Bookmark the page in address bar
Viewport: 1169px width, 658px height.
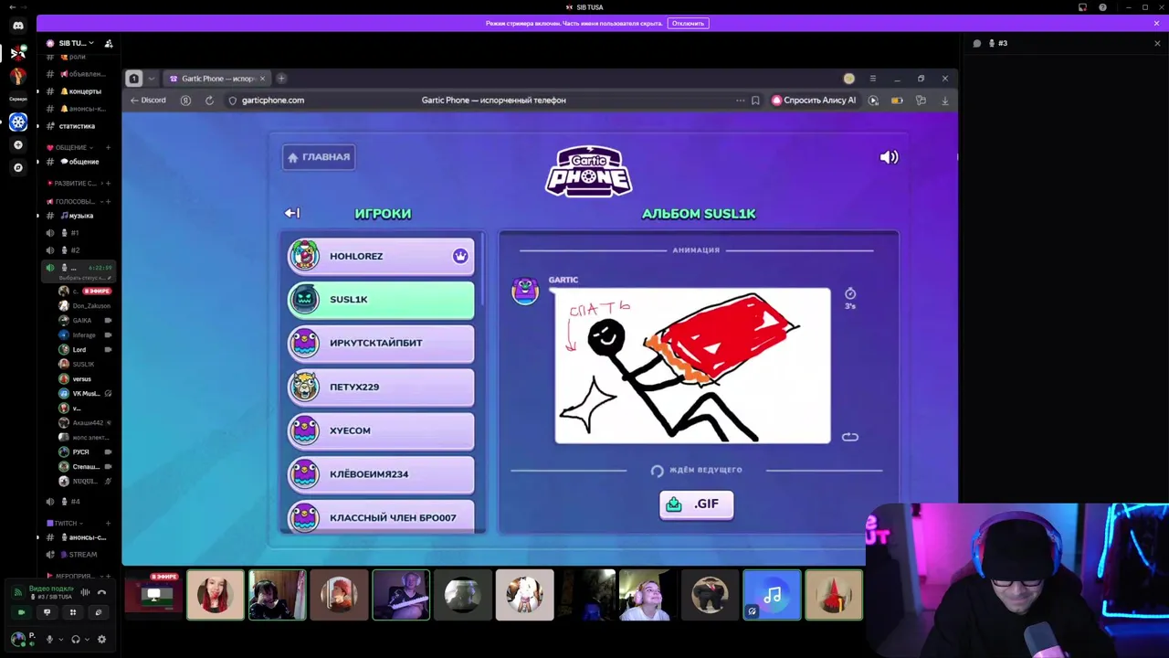755,101
